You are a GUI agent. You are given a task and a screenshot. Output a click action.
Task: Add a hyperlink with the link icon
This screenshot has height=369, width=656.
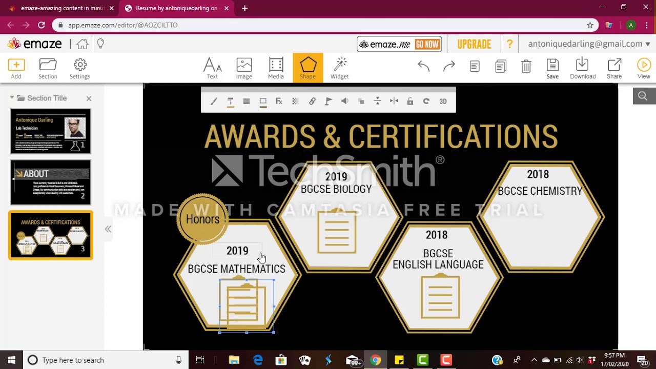(x=312, y=101)
